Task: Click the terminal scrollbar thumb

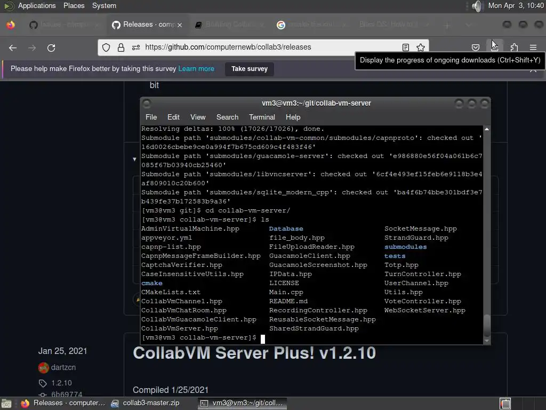Action: [x=487, y=325]
